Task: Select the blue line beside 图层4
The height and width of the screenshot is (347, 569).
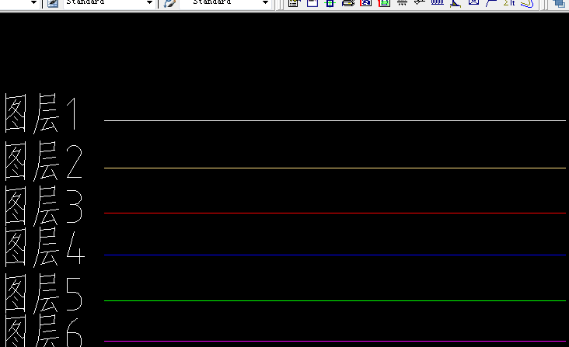Action: tap(334, 255)
